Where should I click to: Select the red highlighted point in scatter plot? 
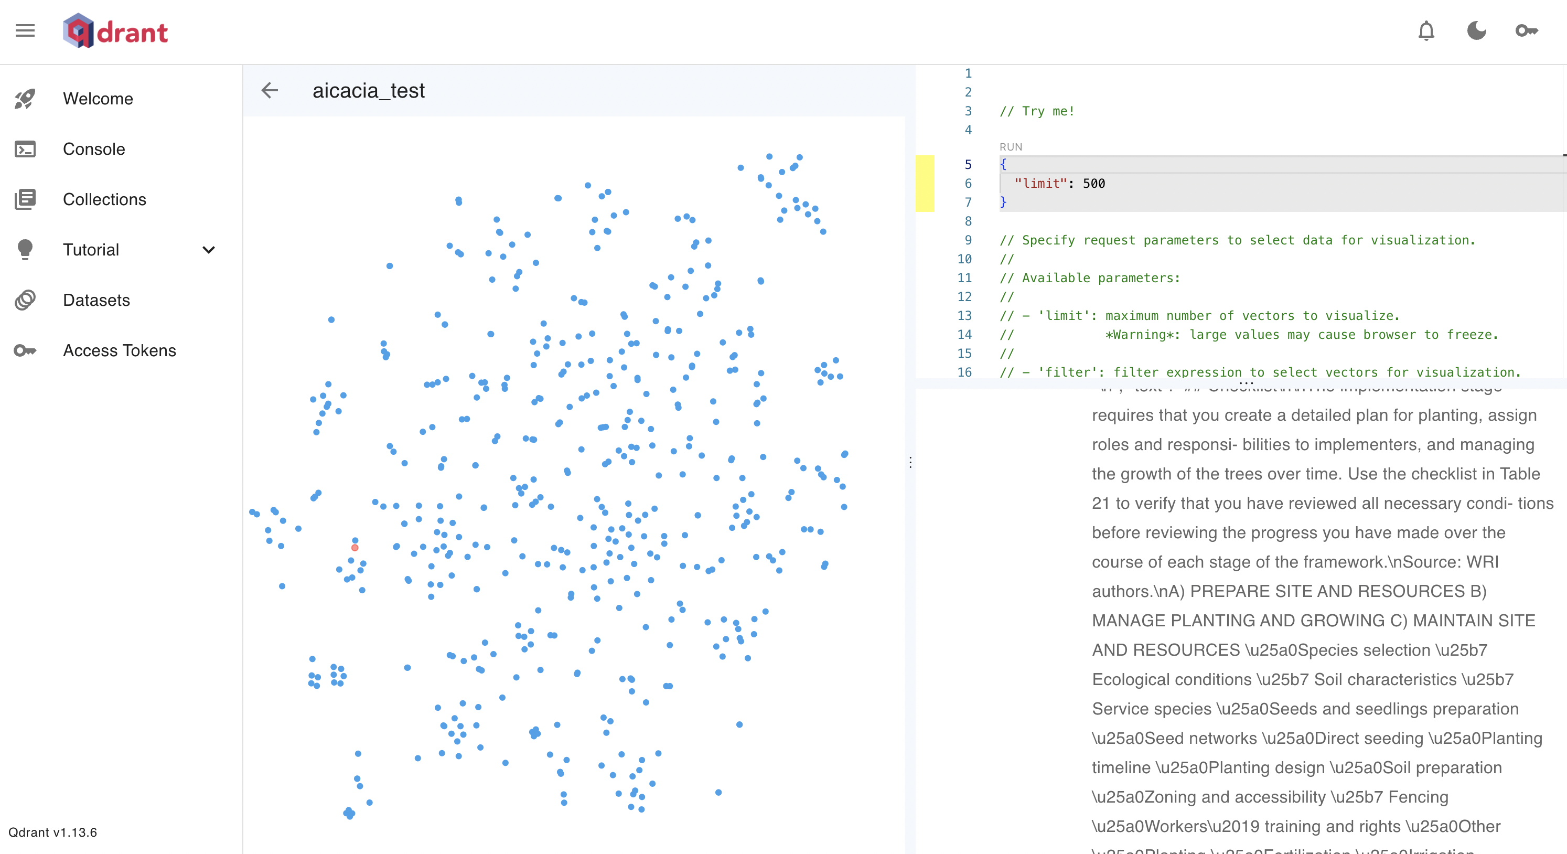pyautogui.click(x=355, y=548)
